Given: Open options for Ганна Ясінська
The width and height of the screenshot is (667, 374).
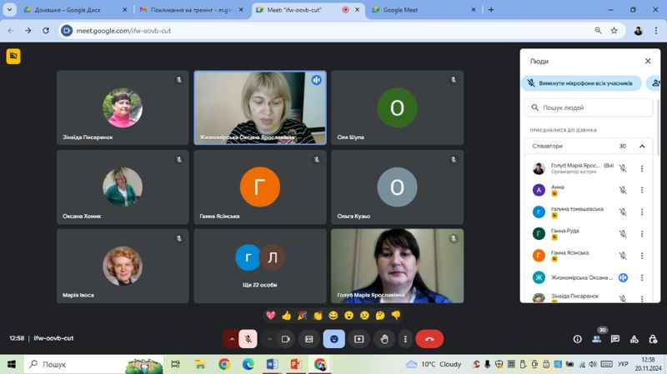Looking at the screenshot, I should (x=642, y=256).
